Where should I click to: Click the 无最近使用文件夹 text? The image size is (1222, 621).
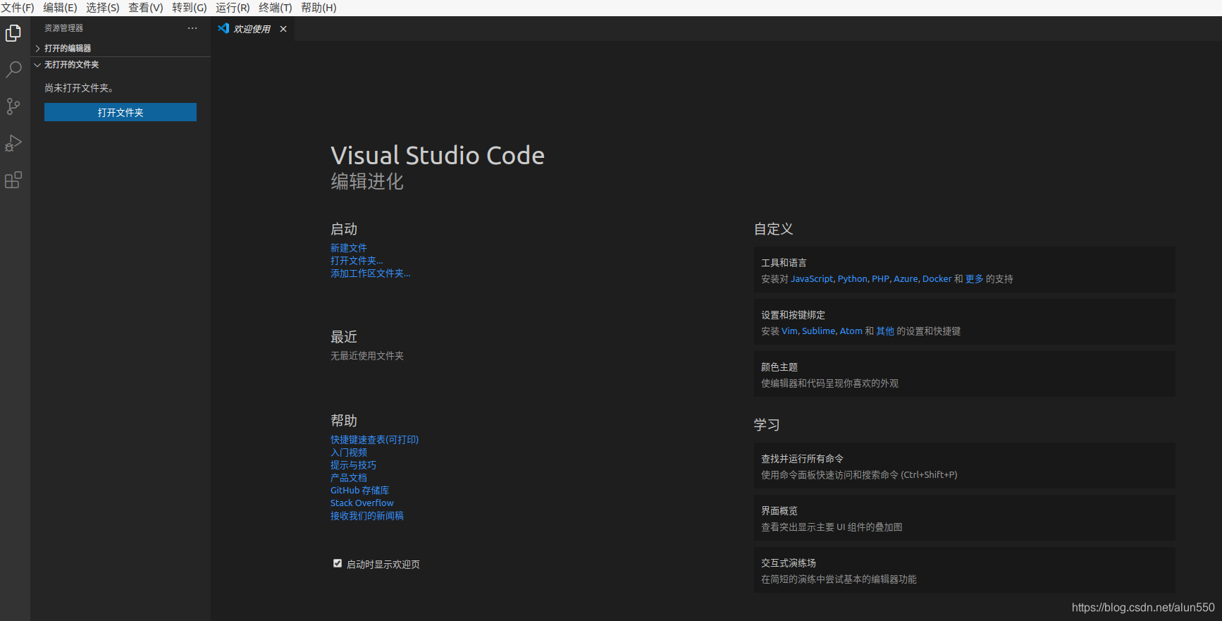pos(367,356)
